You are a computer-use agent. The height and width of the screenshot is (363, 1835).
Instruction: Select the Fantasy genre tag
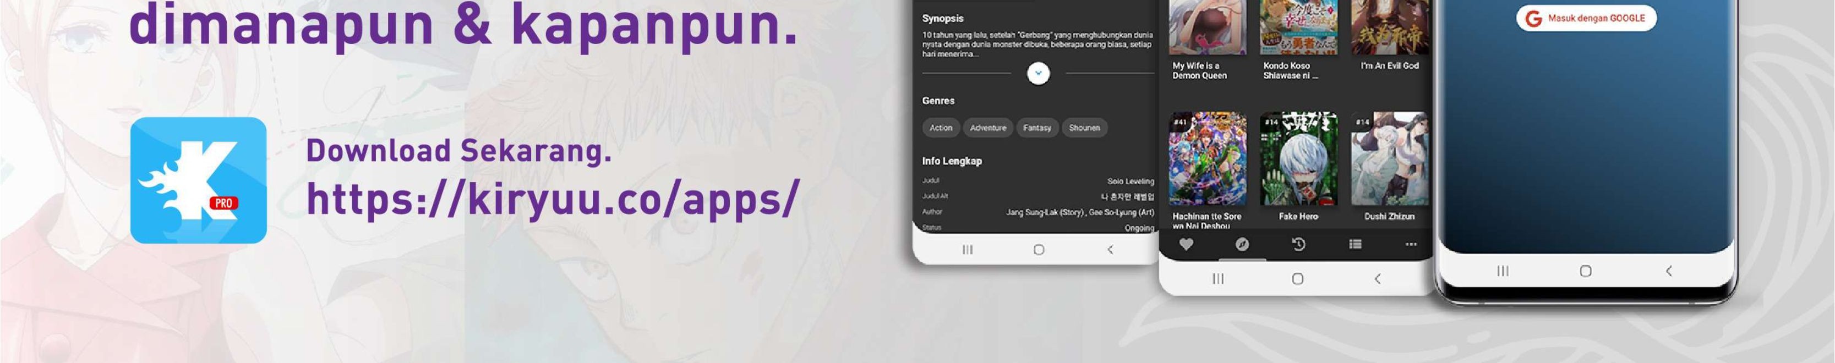click(x=1036, y=128)
